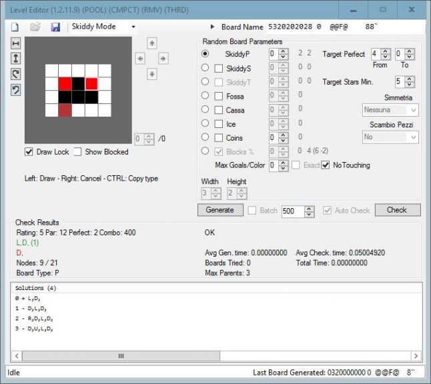Click the New board icon
The width and height of the screenshot is (431, 384).
[x=15, y=27]
